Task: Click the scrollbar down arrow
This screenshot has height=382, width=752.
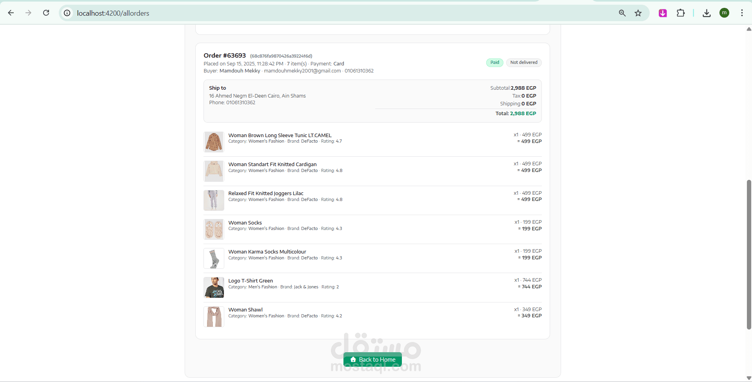Action: (749, 378)
